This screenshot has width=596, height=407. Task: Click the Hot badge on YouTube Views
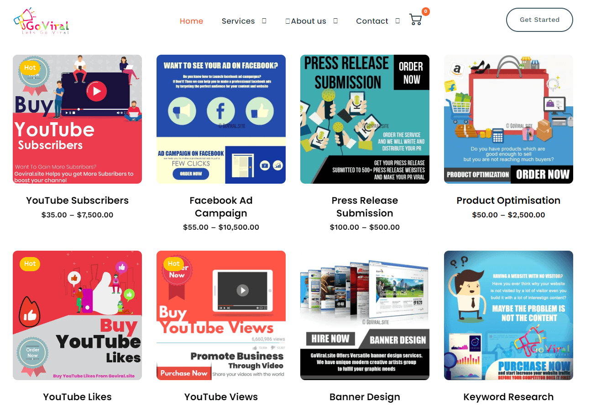tap(173, 263)
